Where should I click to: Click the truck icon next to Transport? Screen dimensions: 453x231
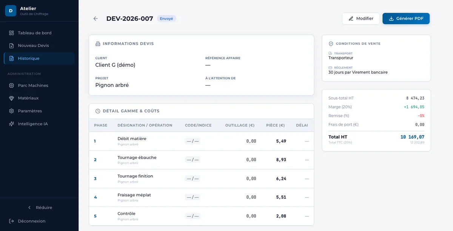coord(330,54)
